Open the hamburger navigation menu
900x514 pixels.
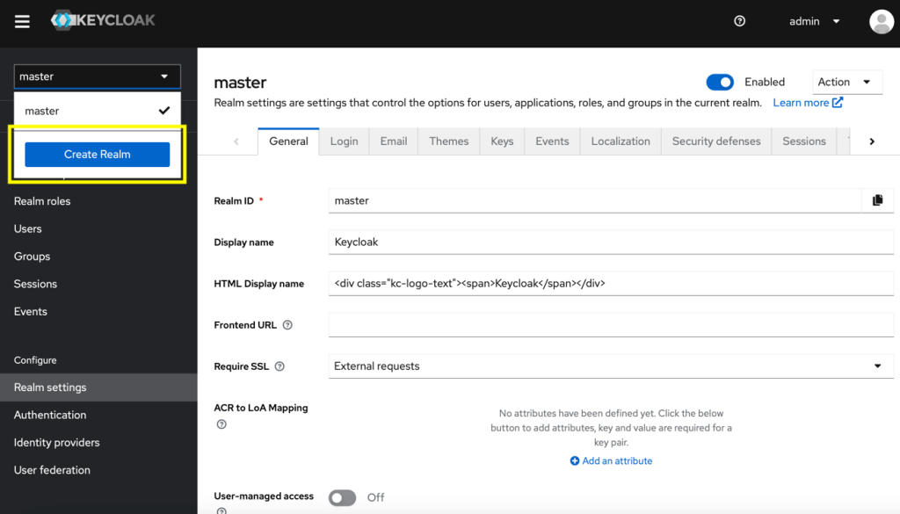click(x=22, y=21)
